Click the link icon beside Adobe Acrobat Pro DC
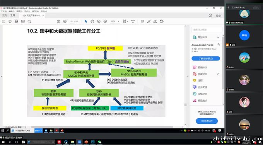The width and height of the screenshot is (263, 145). click(219, 44)
